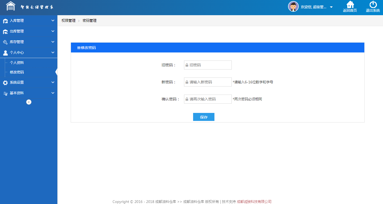Click the 系统设置 gear icon
This screenshot has width=383, height=204.
5,83
